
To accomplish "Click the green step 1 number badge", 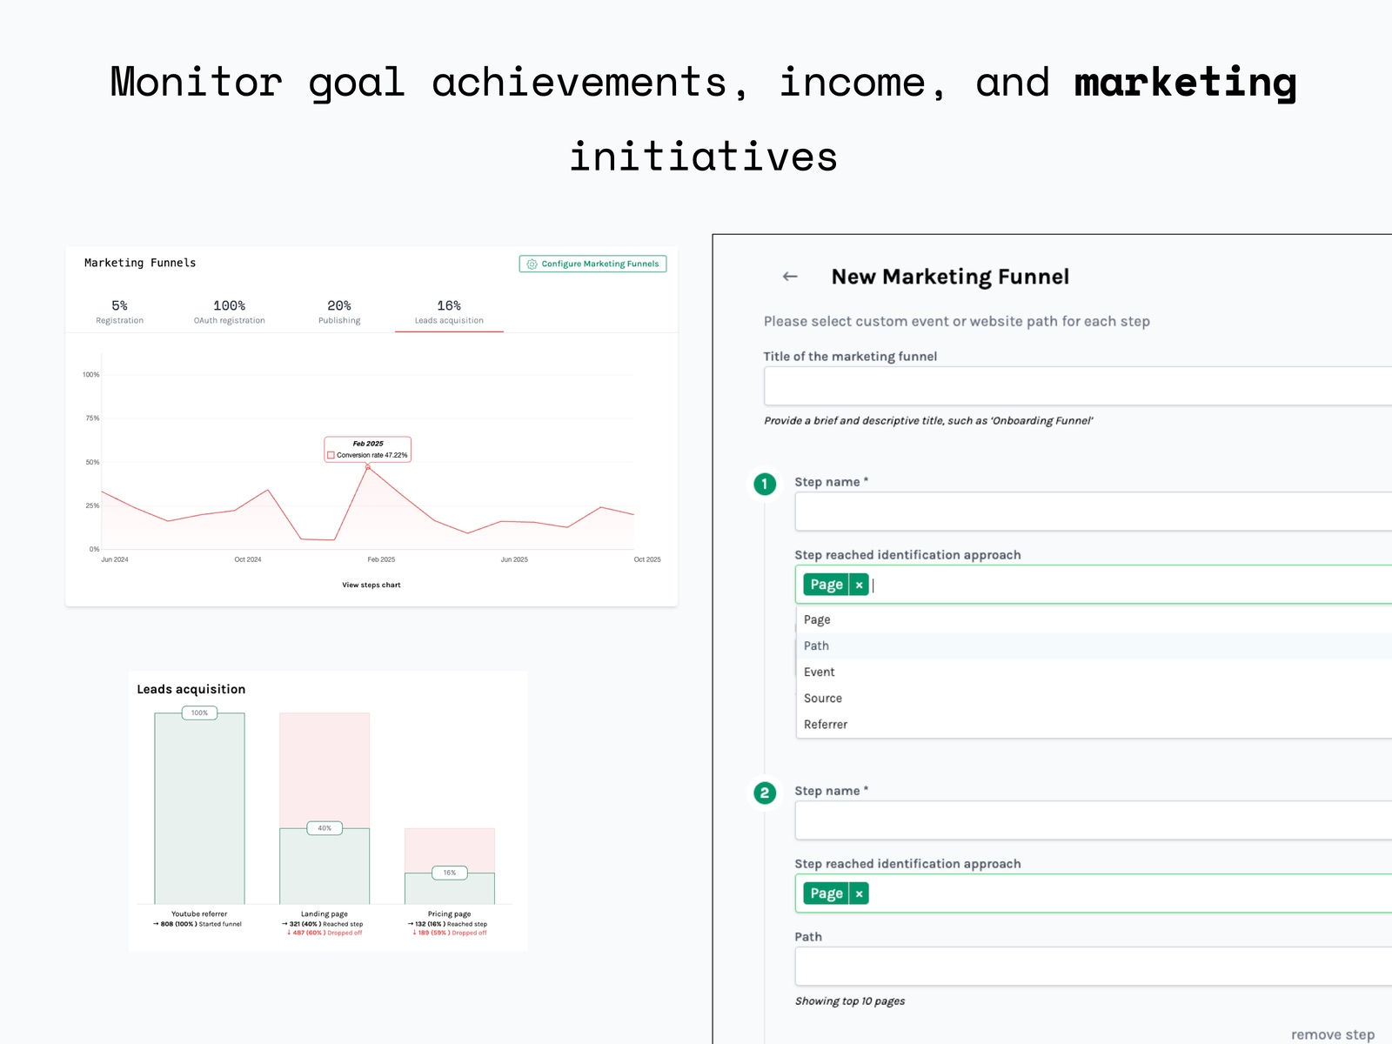I will (x=764, y=485).
